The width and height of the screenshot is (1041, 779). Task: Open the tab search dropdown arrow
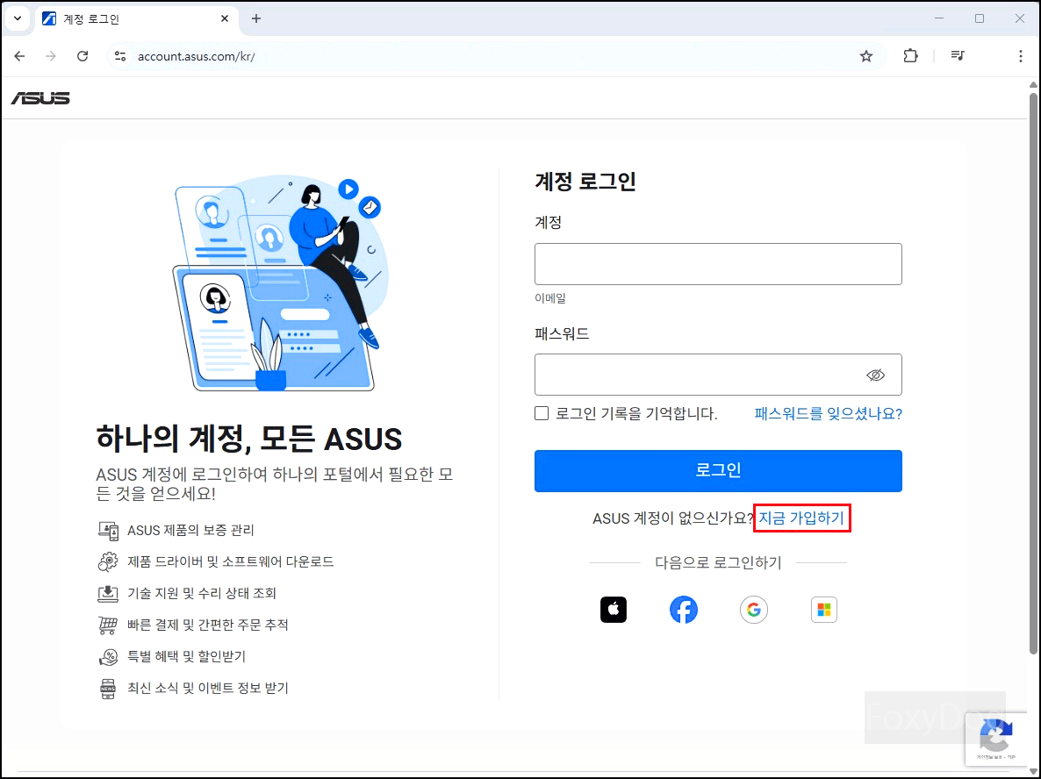18,18
